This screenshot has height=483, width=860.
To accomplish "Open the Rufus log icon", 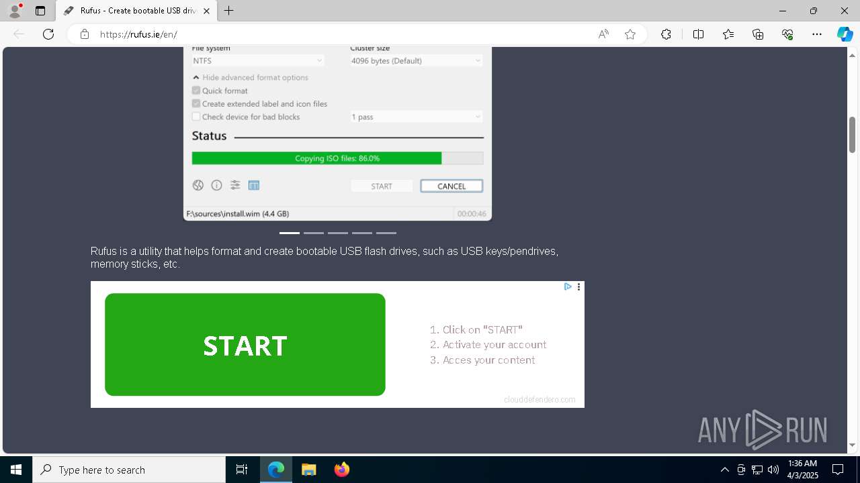I will [x=254, y=185].
